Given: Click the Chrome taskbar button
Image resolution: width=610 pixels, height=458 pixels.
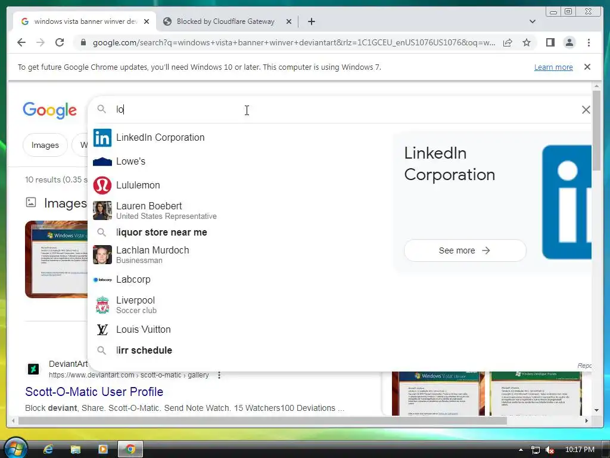Looking at the screenshot, I should pos(130,450).
